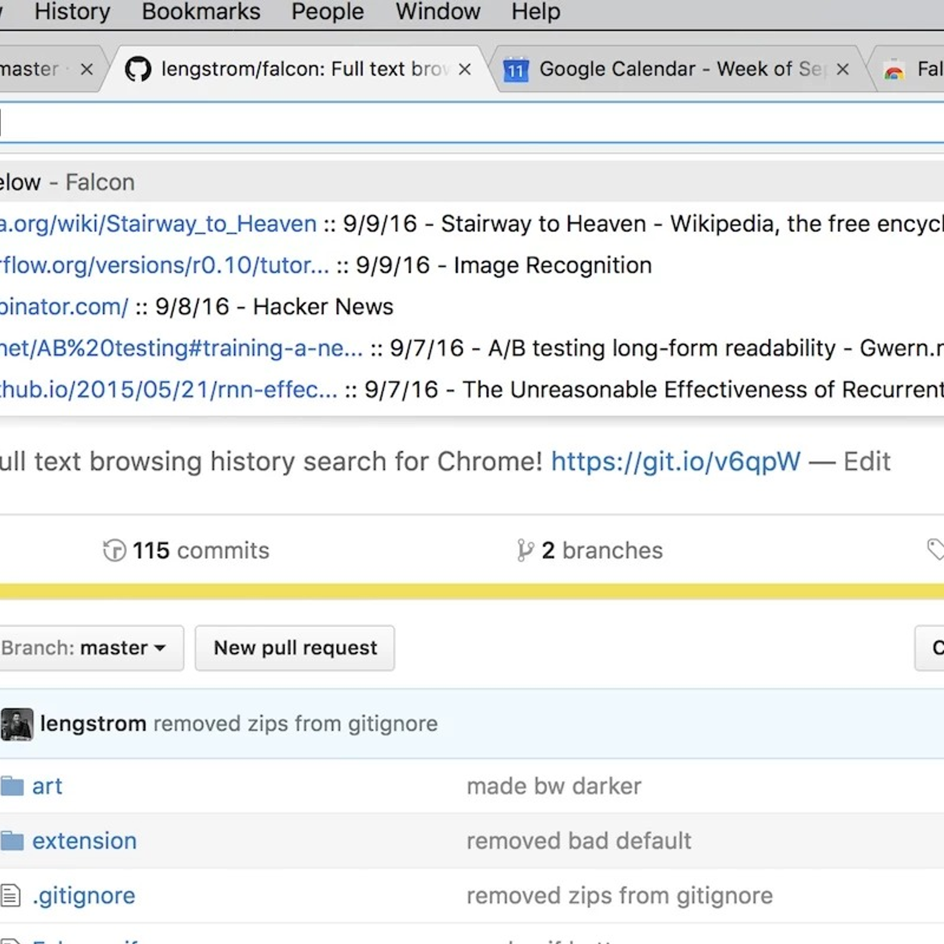Open the Window menu
Viewport: 944px width, 944px height.
pyautogui.click(x=438, y=12)
